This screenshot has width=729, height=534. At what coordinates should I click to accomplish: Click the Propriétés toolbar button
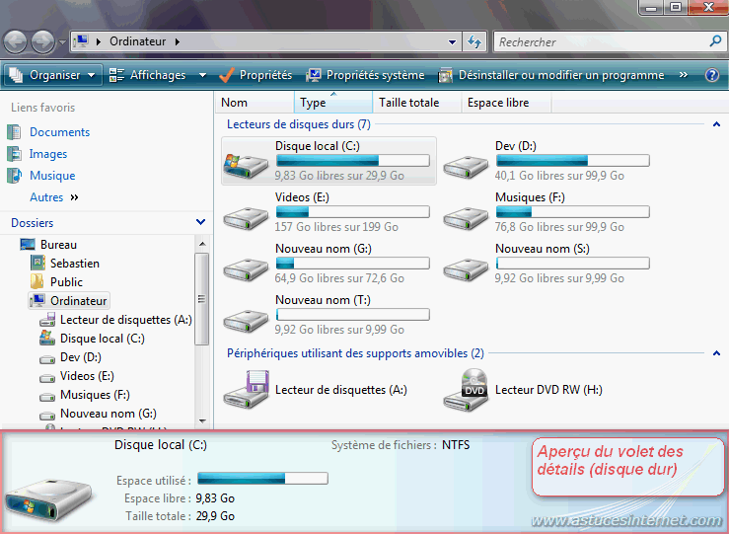pos(255,75)
